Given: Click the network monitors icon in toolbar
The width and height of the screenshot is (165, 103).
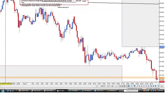Looking at the screenshot, I should click(158, 86).
